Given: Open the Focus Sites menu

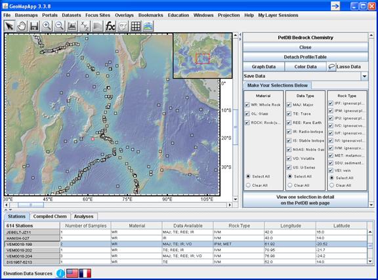Looking at the screenshot, I should click(98, 15).
